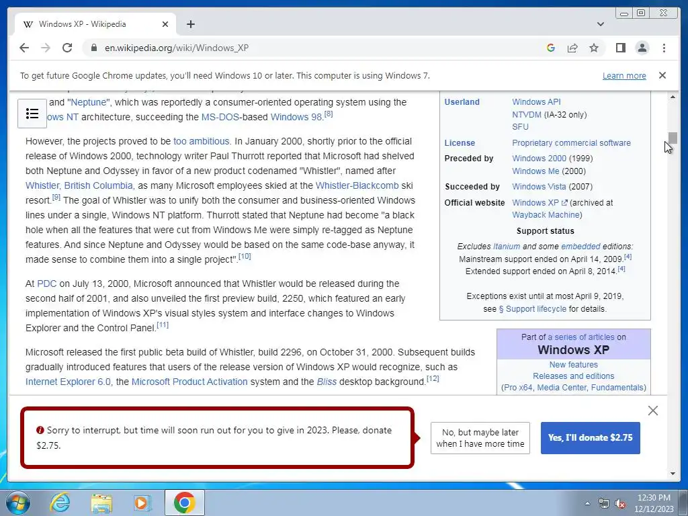Click Yes, I'll donate $2.75
Viewport: 688px width, 516px height.
coord(590,437)
